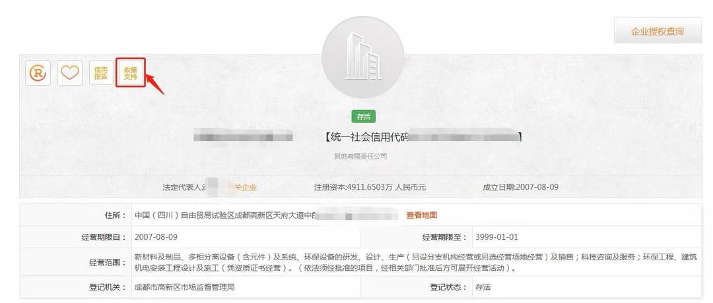Click the 登记状态 value 存活 in table
Image resolution: width=713 pixels, height=303 pixels.
coord(483,287)
